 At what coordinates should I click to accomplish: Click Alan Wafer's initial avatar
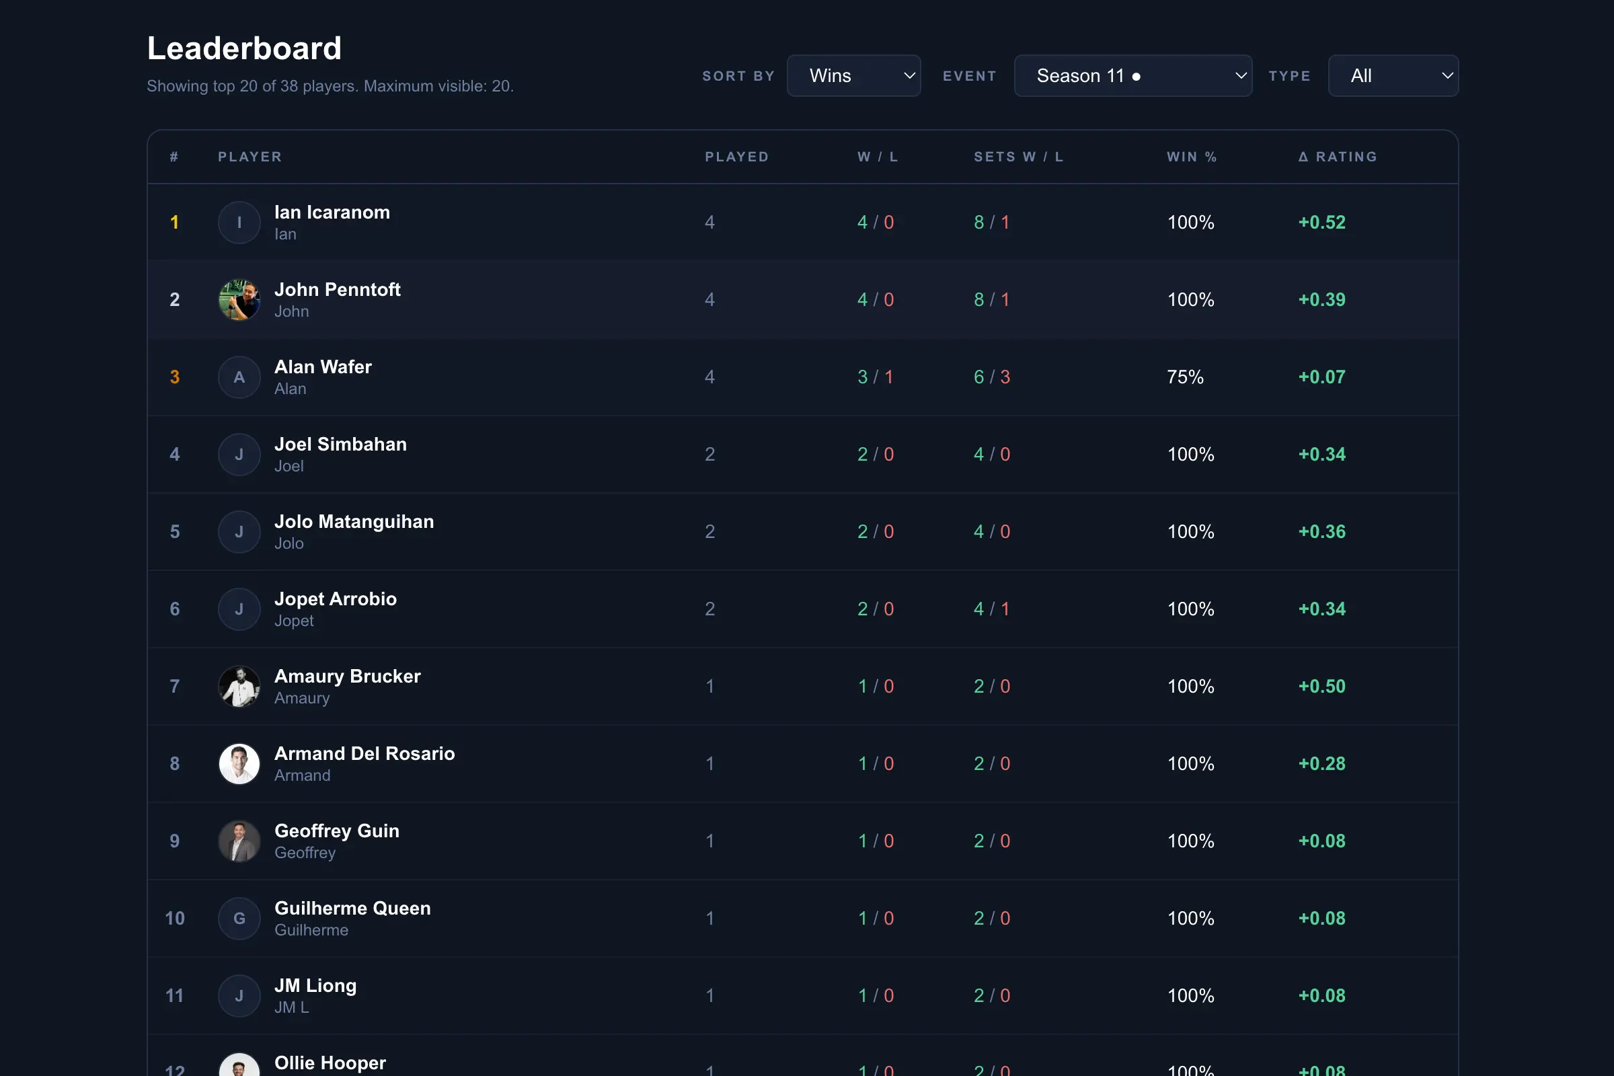[x=239, y=377]
